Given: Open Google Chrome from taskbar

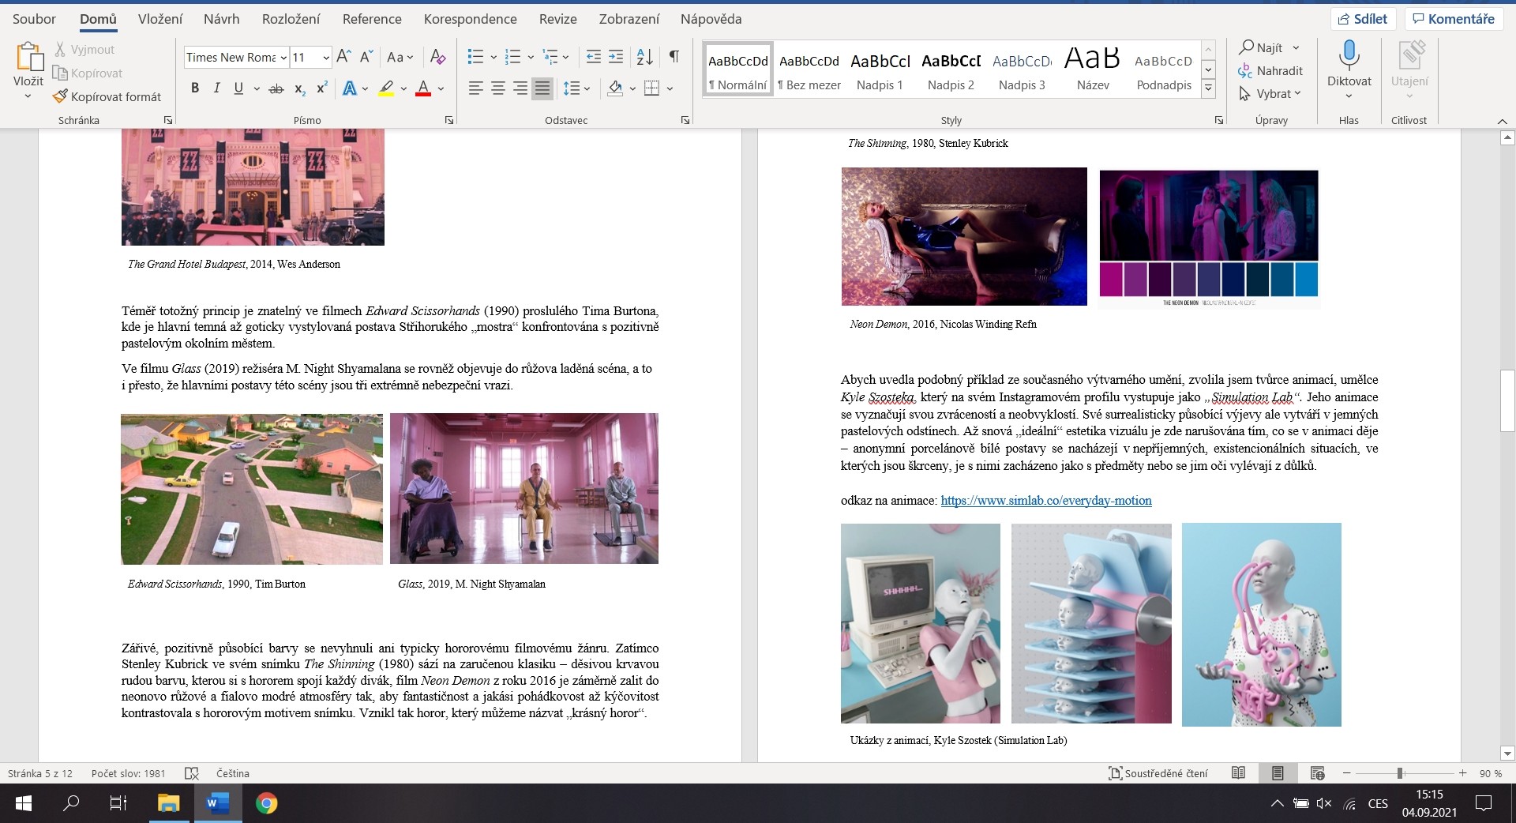Looking at the screenshot, I should pyautogui.click(x=266, y=803).
